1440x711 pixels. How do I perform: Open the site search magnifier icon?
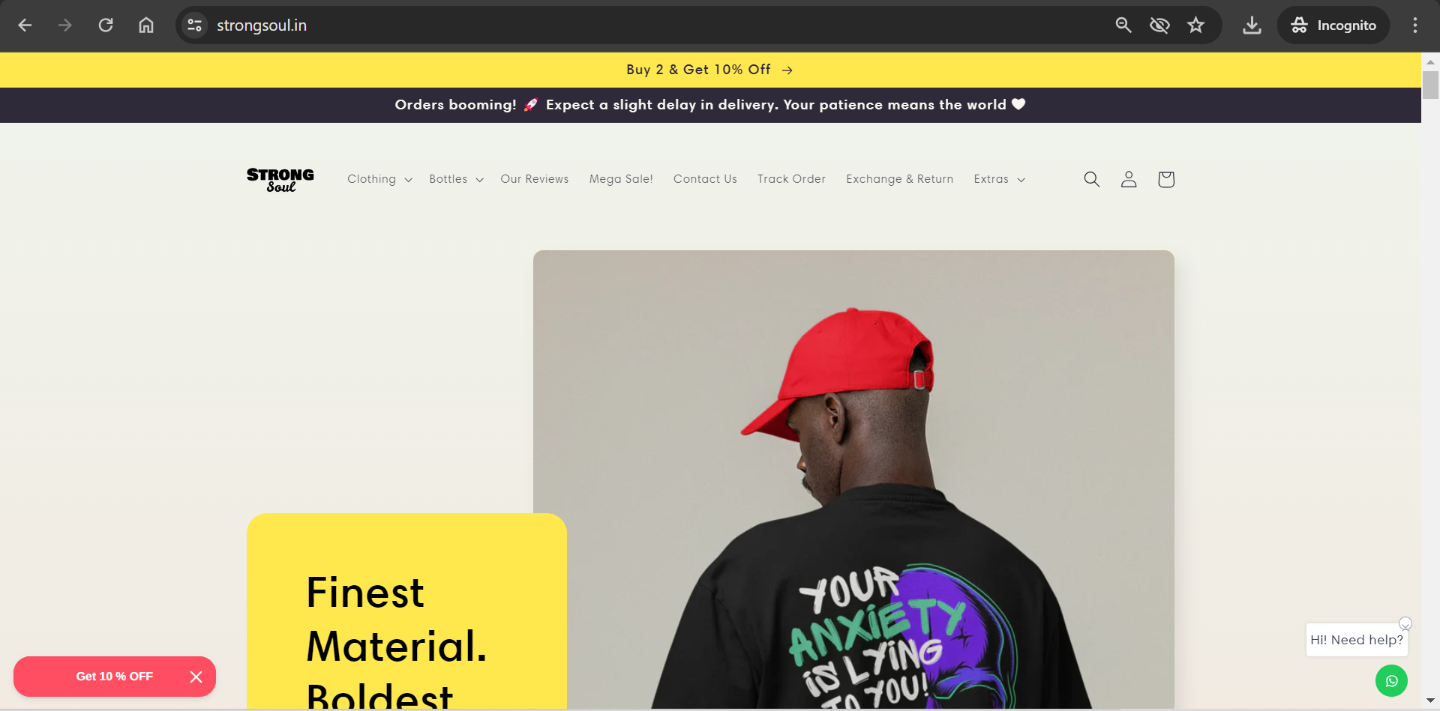(x=1091, y=179)
